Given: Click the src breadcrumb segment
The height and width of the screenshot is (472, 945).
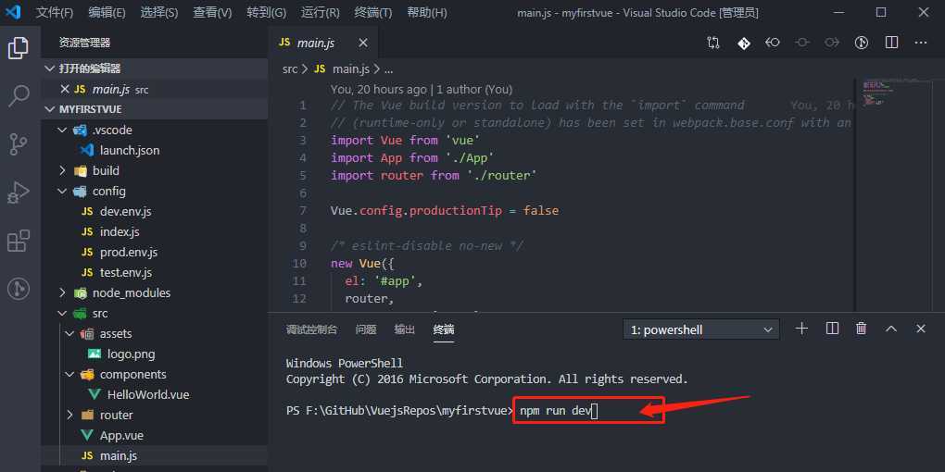Looking at the screenshot, I should coord(290,68).
